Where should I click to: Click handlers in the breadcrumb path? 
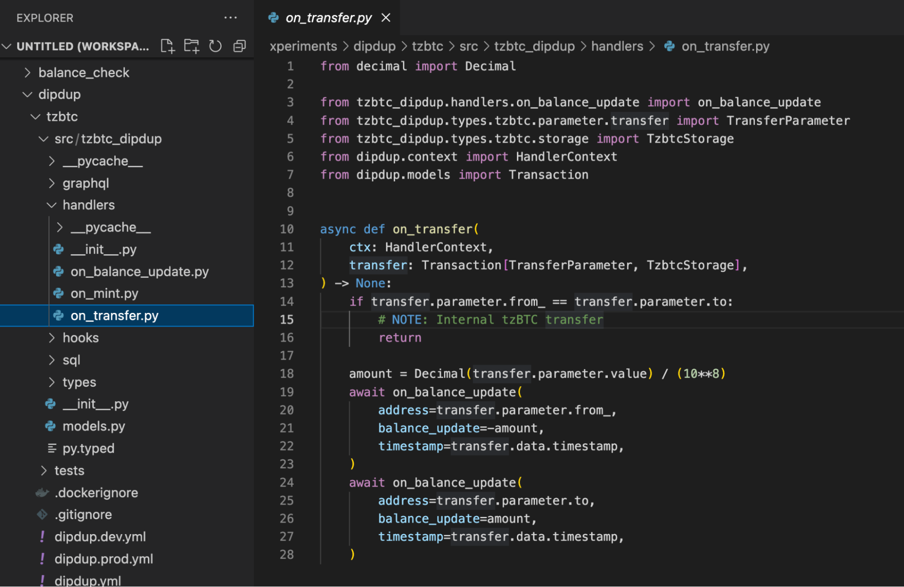point(617,46)
